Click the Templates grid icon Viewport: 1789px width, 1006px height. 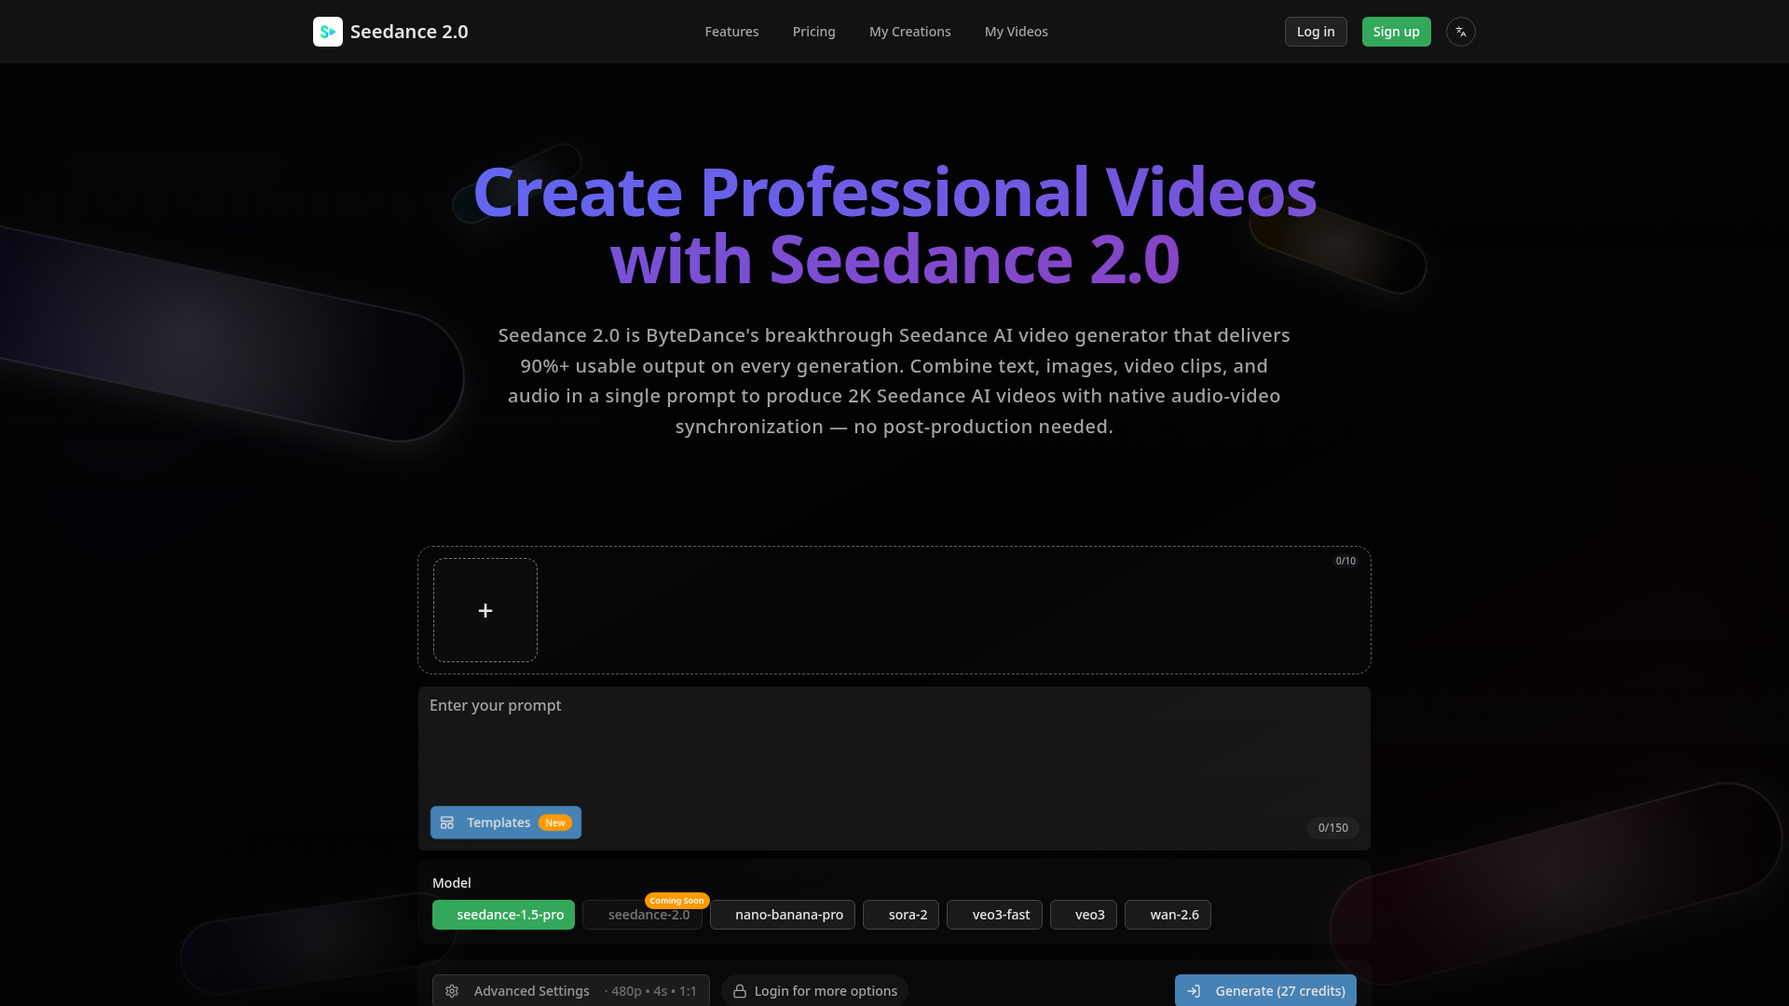point(447,822)
